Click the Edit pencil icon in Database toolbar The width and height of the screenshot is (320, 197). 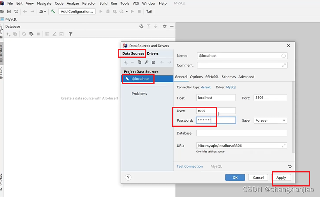tap(54, 34)
